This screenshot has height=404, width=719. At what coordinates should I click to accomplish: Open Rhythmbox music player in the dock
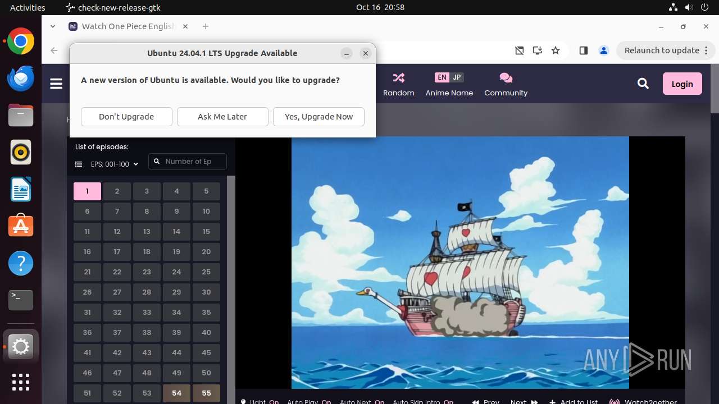coord(21,152)
